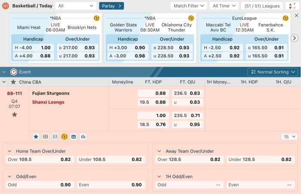Select under 228.50 odds 0.93
301x194 pixels.
tap(172, 56)
